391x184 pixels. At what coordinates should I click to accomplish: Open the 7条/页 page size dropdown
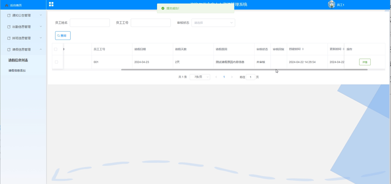(x=200, y=77)
